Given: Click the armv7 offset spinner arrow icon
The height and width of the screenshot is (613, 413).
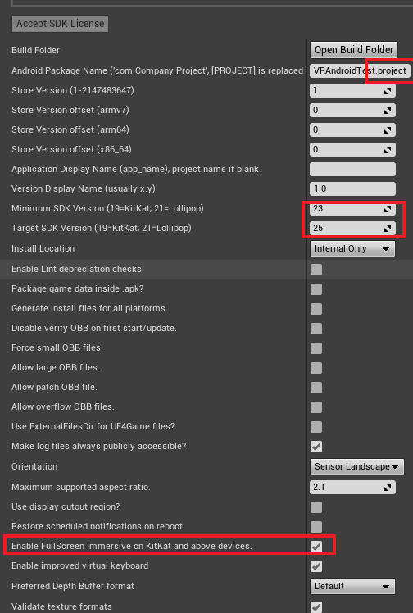Looking at the screenshot, I should click(388, 111).
